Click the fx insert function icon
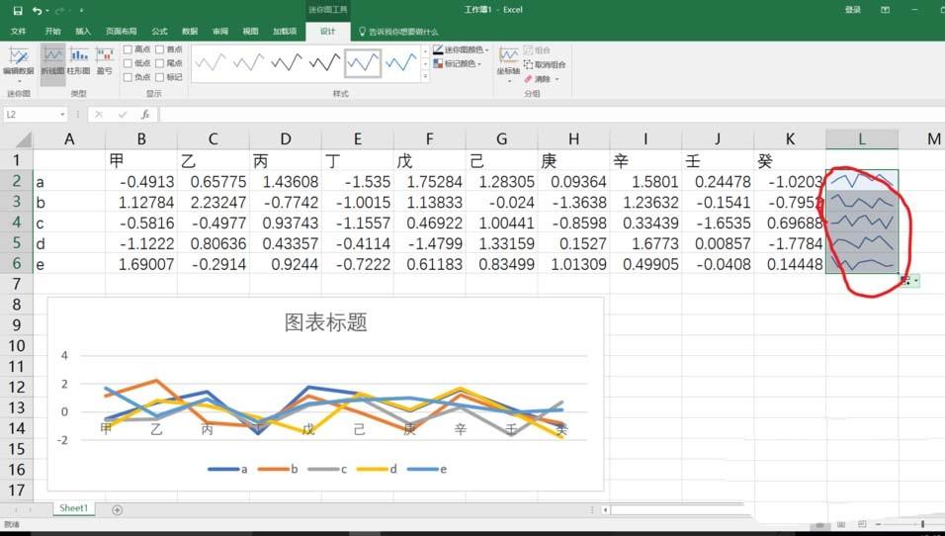 click(144, 115)
